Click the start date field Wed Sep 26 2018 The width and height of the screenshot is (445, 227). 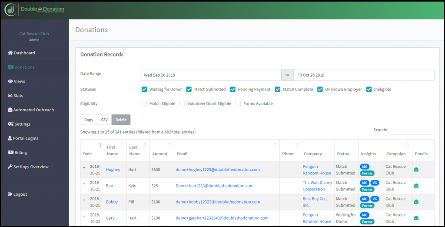click(211, 75)
